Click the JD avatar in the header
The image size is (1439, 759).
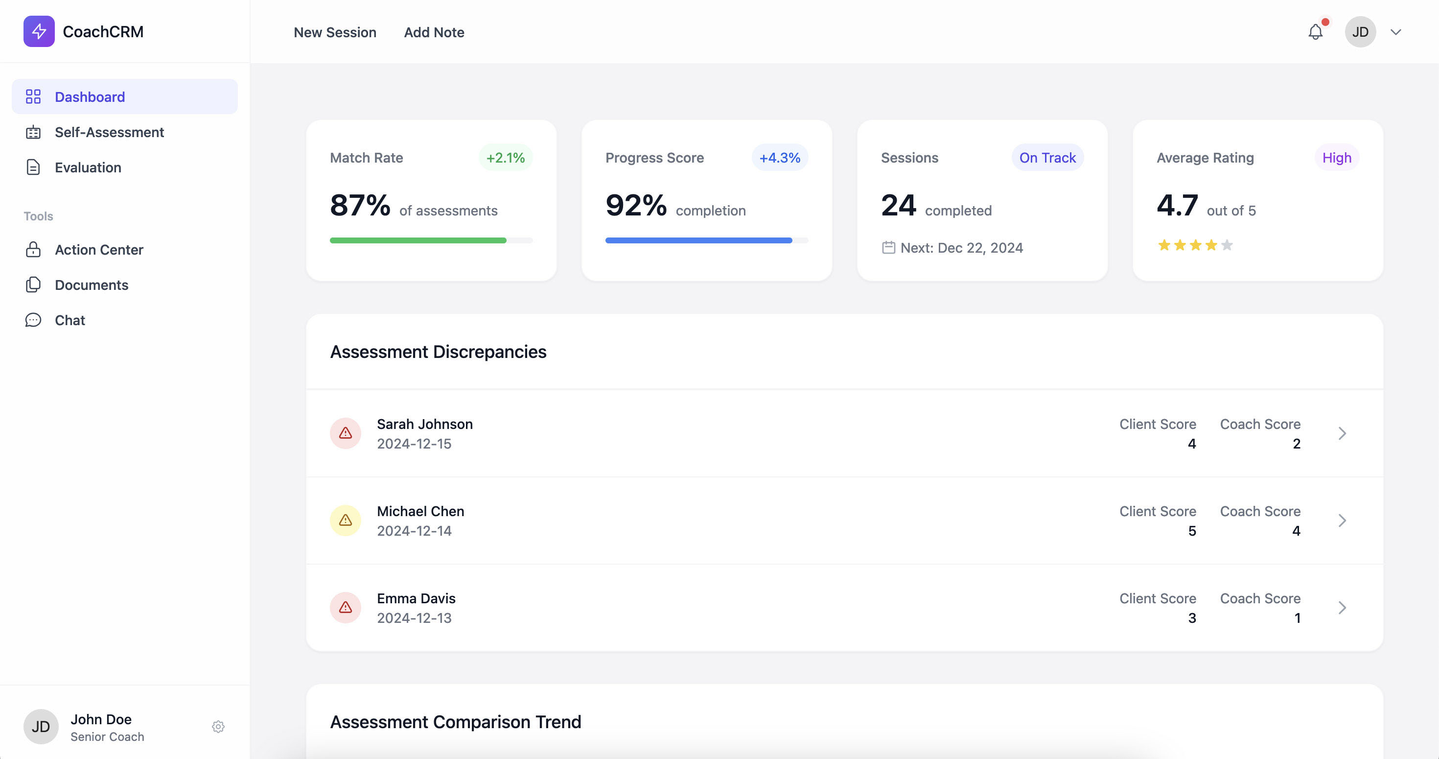1360,32
